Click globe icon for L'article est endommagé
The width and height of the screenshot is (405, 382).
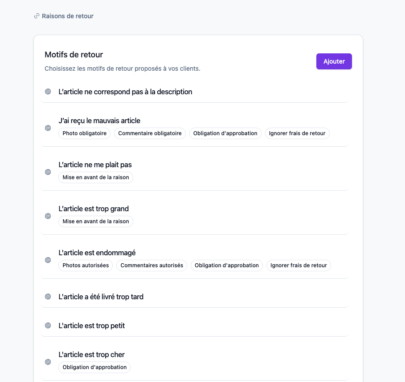pyautogui.click(x=48, y=260)
